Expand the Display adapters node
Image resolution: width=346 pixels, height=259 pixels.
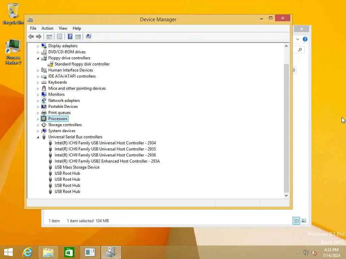pos(38,46)
